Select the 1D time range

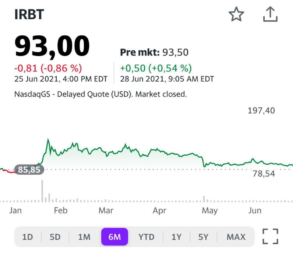(x=28, y=237)
